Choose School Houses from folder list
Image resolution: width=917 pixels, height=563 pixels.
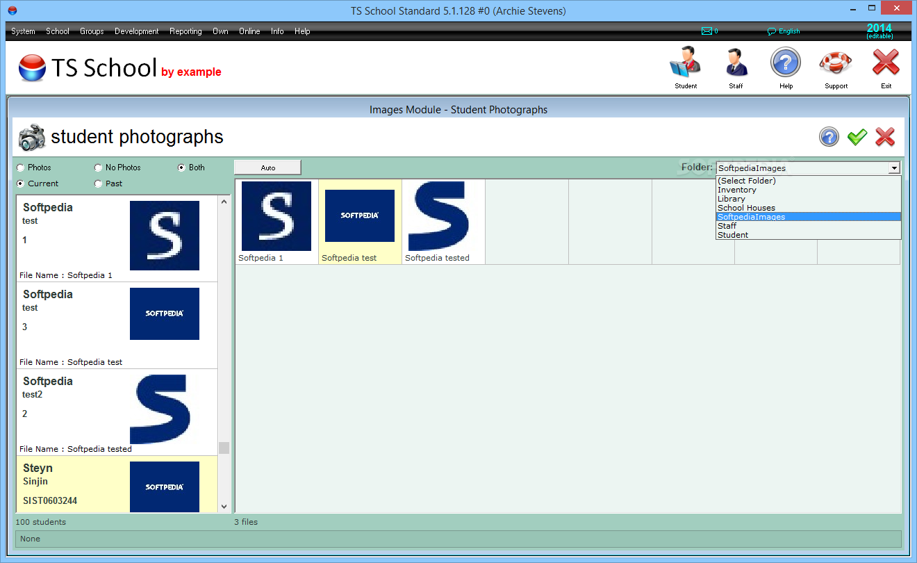(x=809, y=208)
